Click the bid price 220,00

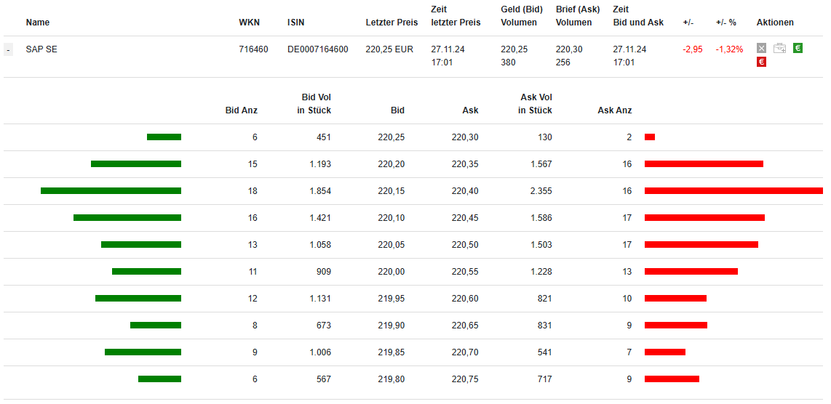[391, 272]
